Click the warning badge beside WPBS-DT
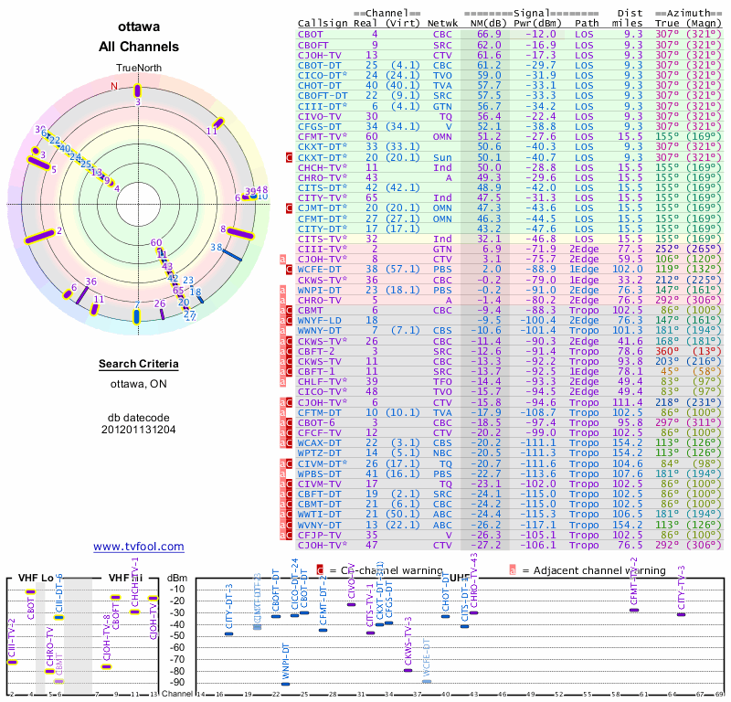This screenshot has width=731, height=702. click(282, 473)
